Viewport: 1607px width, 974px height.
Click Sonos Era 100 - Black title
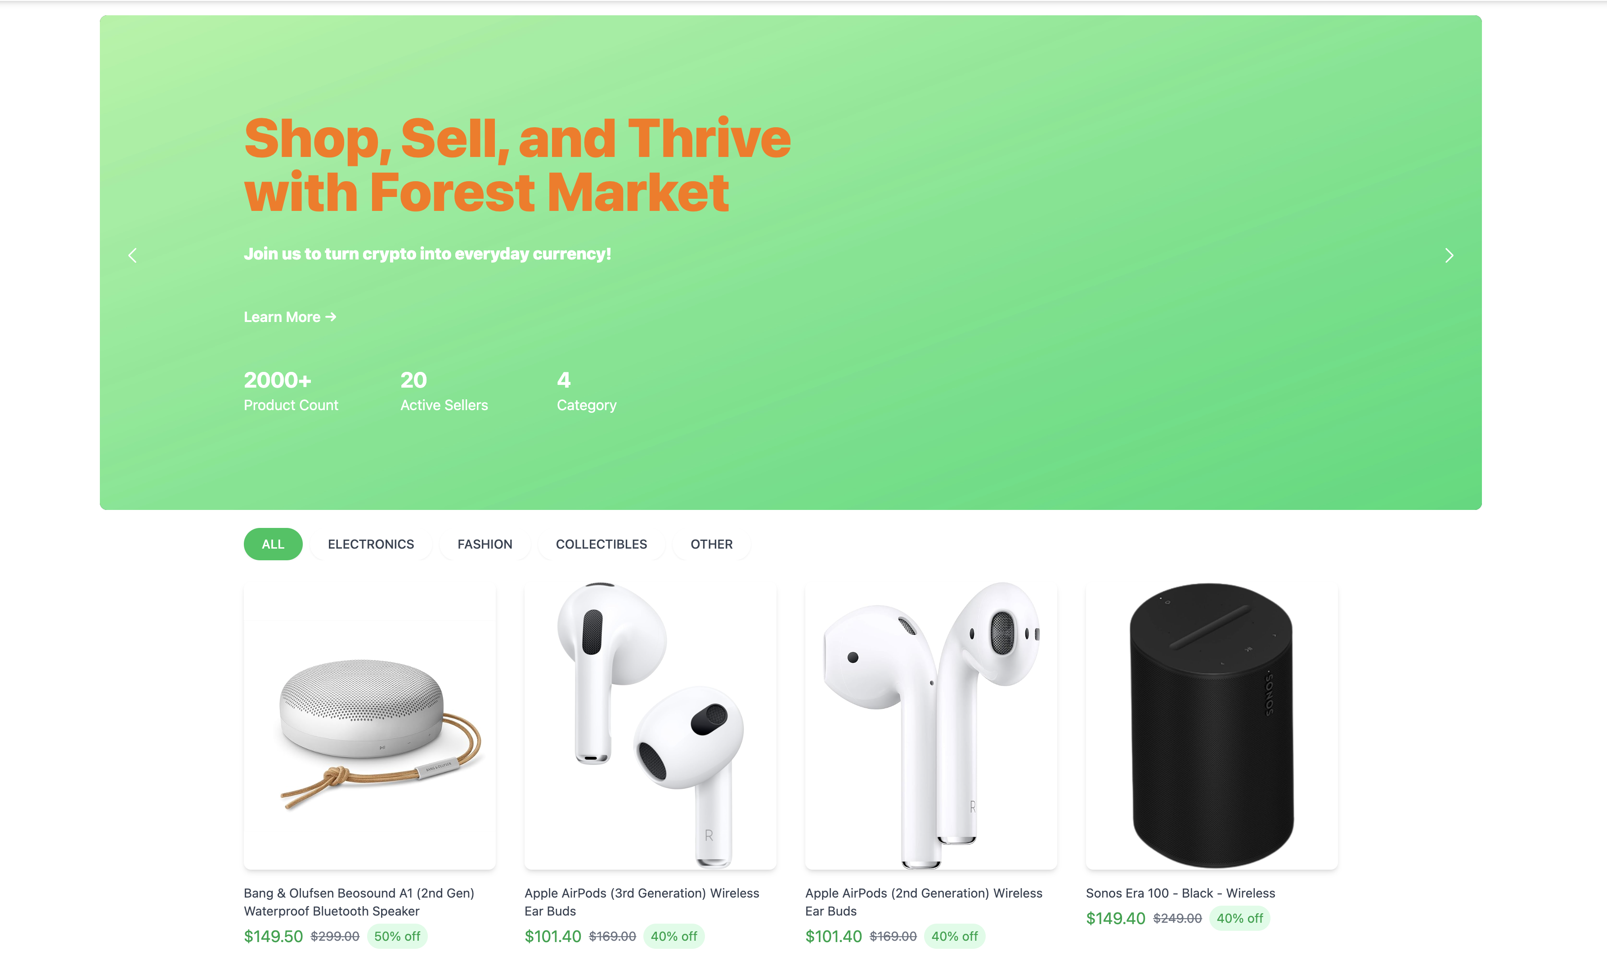tap(1181, 893)
